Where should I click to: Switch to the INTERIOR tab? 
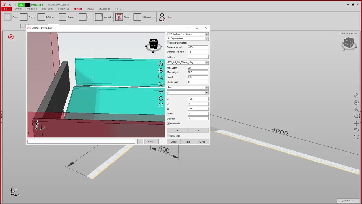pos(63,9)
